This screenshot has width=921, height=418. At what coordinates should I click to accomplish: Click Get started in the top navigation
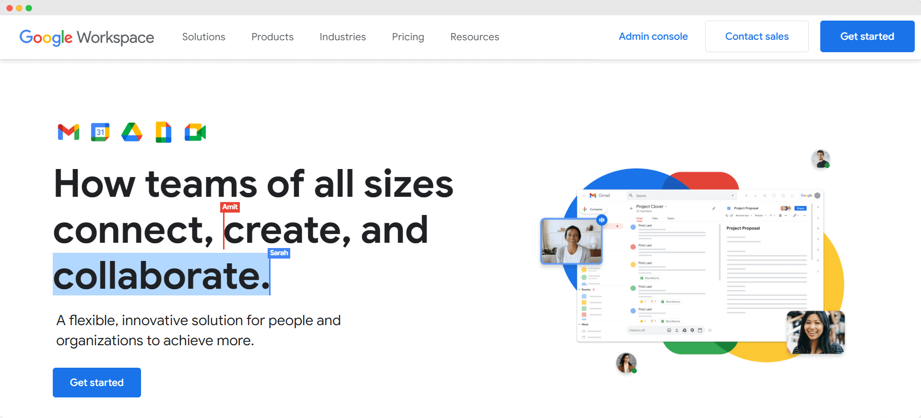tap(867, 36)
